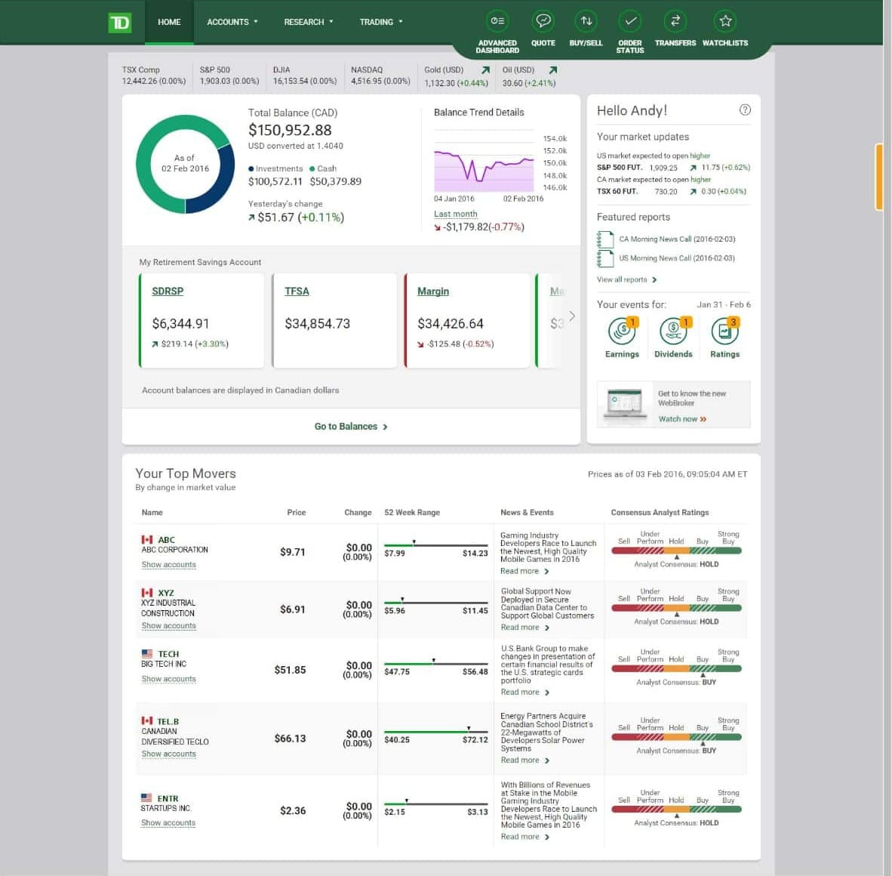Click the page vertical scrollbar thumb
Image resolution: width=892 pixels, height=876 pixels.
click(879, 177)
